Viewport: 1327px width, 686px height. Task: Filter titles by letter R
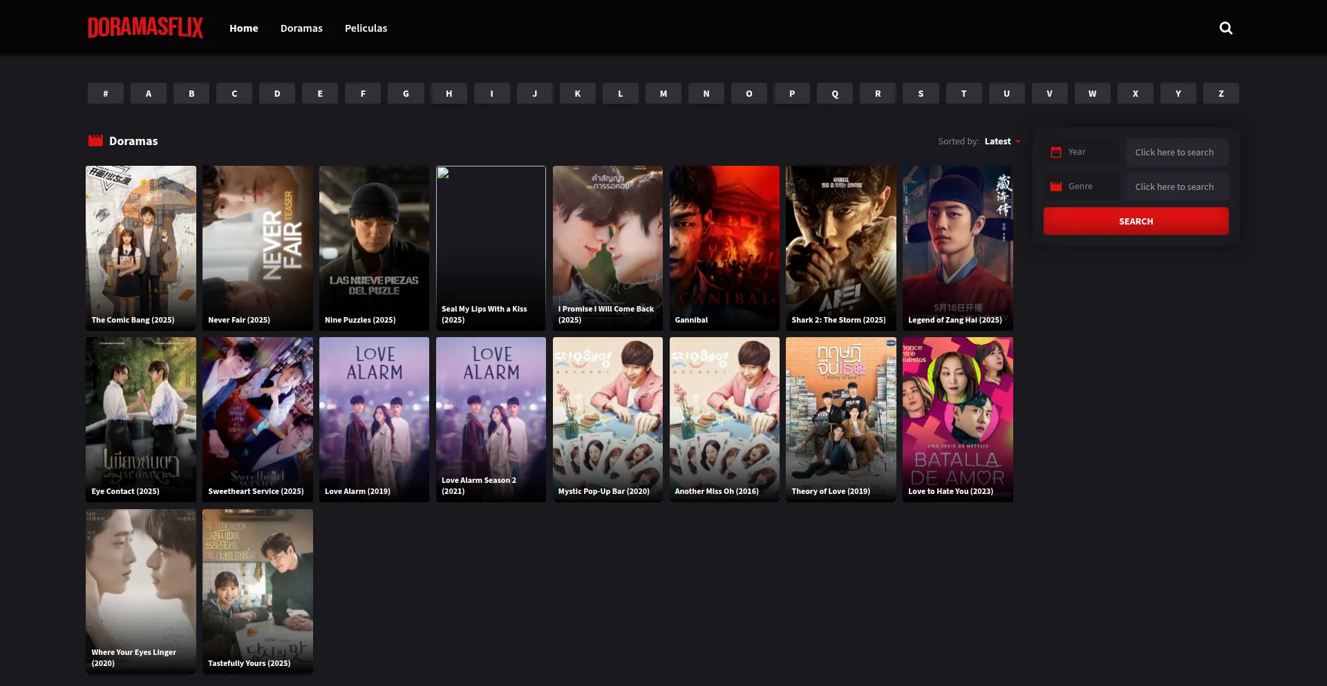878,93
